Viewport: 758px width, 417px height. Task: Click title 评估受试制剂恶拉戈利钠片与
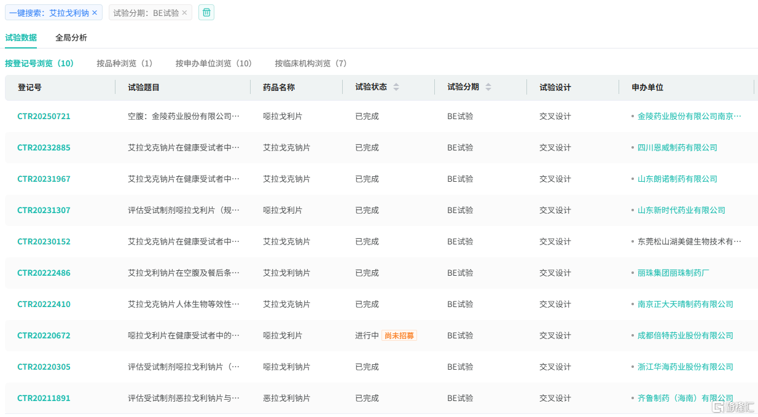184,398
